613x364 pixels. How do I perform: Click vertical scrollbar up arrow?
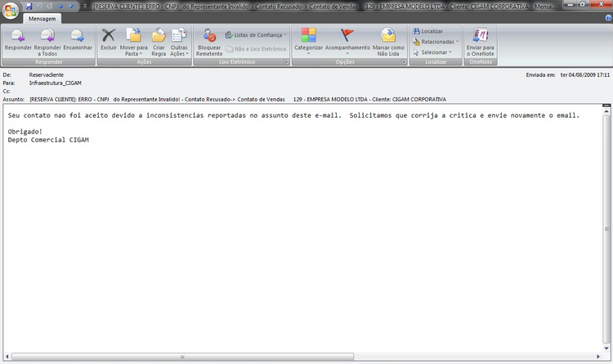click(x=606, y=111)
